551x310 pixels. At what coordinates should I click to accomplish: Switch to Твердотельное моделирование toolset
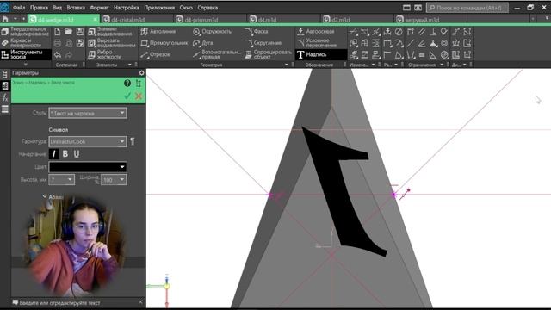[x=26, y=32]
